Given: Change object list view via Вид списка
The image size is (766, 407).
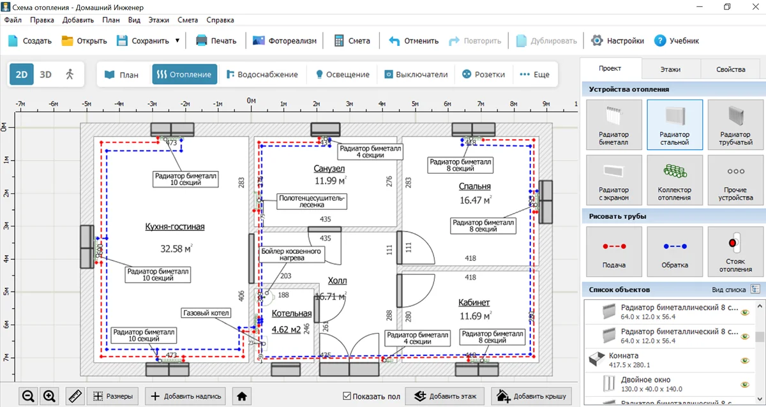Looking at the screenshot, I should pos(756,290).
